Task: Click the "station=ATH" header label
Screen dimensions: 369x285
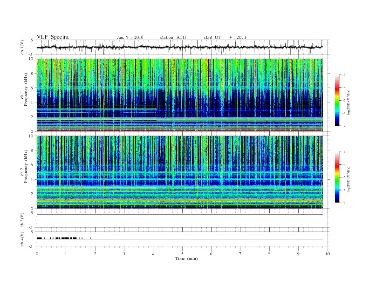Action: (173, 37)
